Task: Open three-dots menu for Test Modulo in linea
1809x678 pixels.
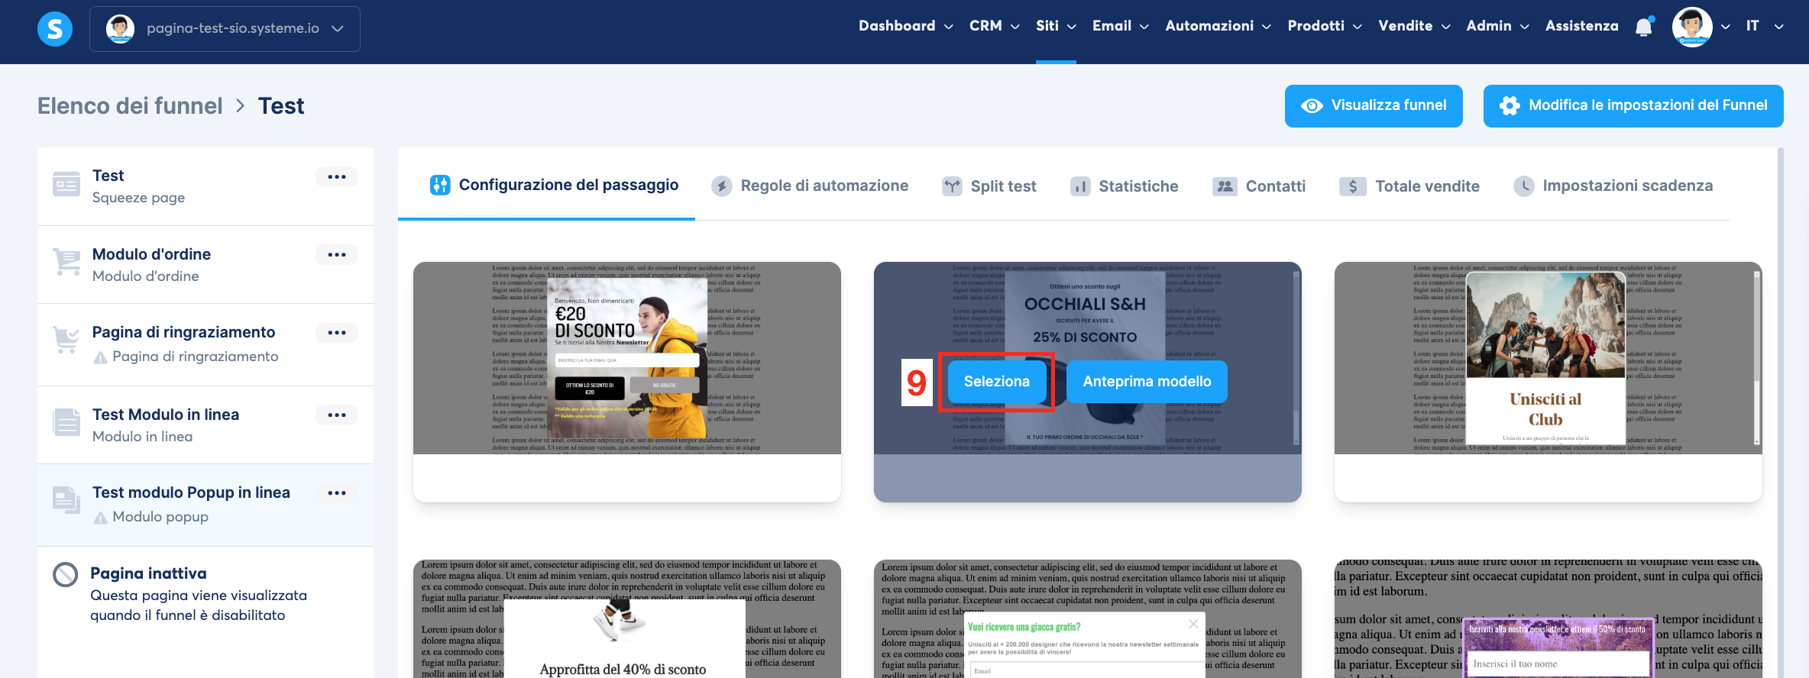Action: pyautogui.click(x=337, y=415)
